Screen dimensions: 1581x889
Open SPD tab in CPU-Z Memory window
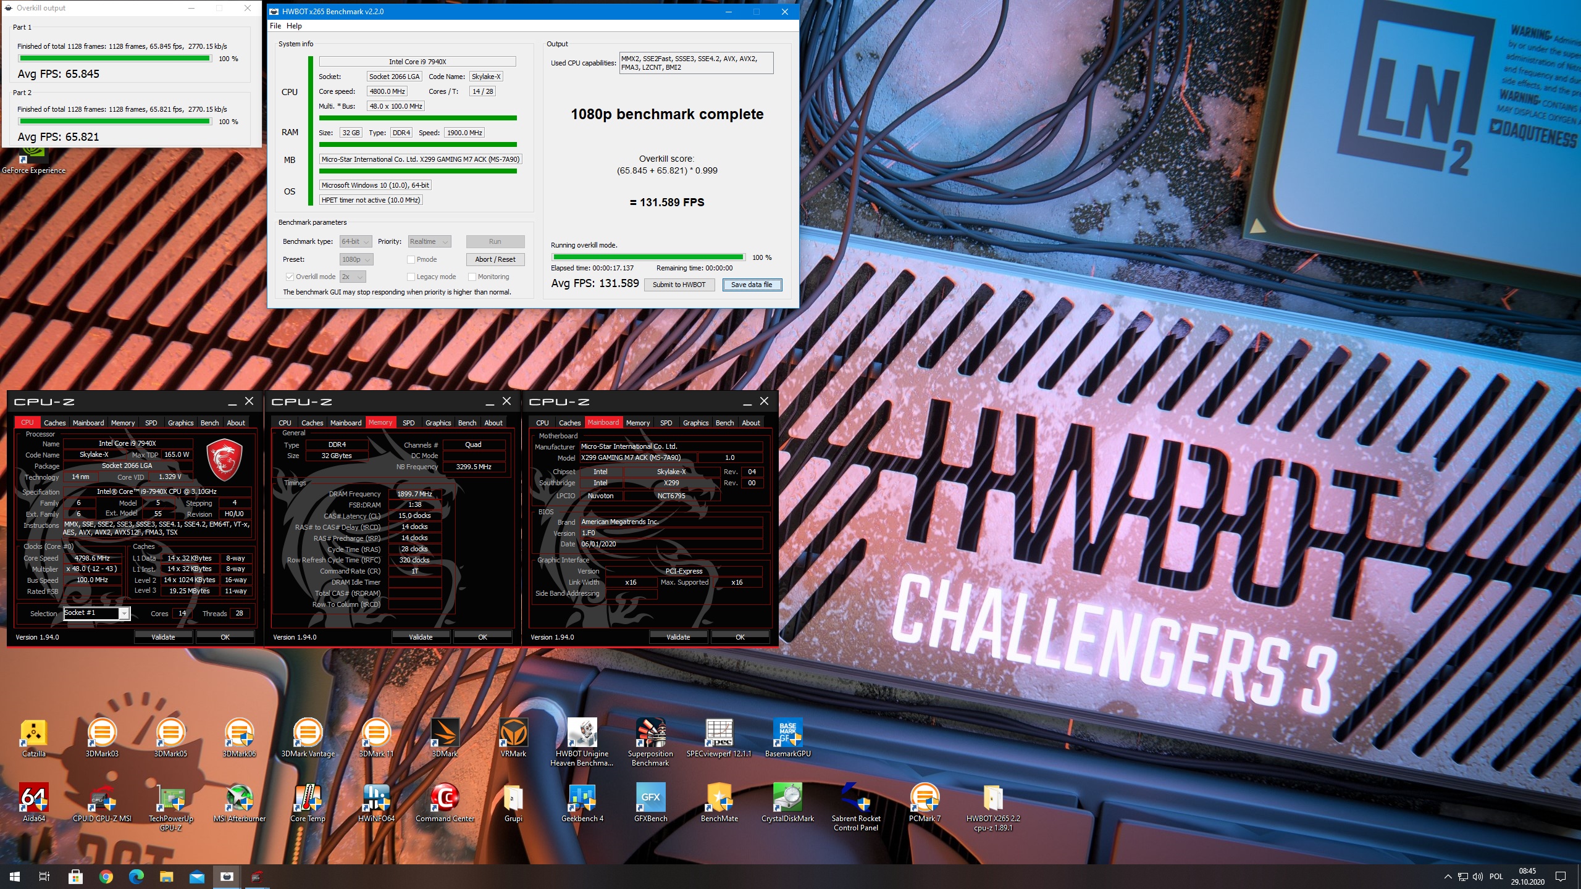pyautogui.click(x=408, y=423)
